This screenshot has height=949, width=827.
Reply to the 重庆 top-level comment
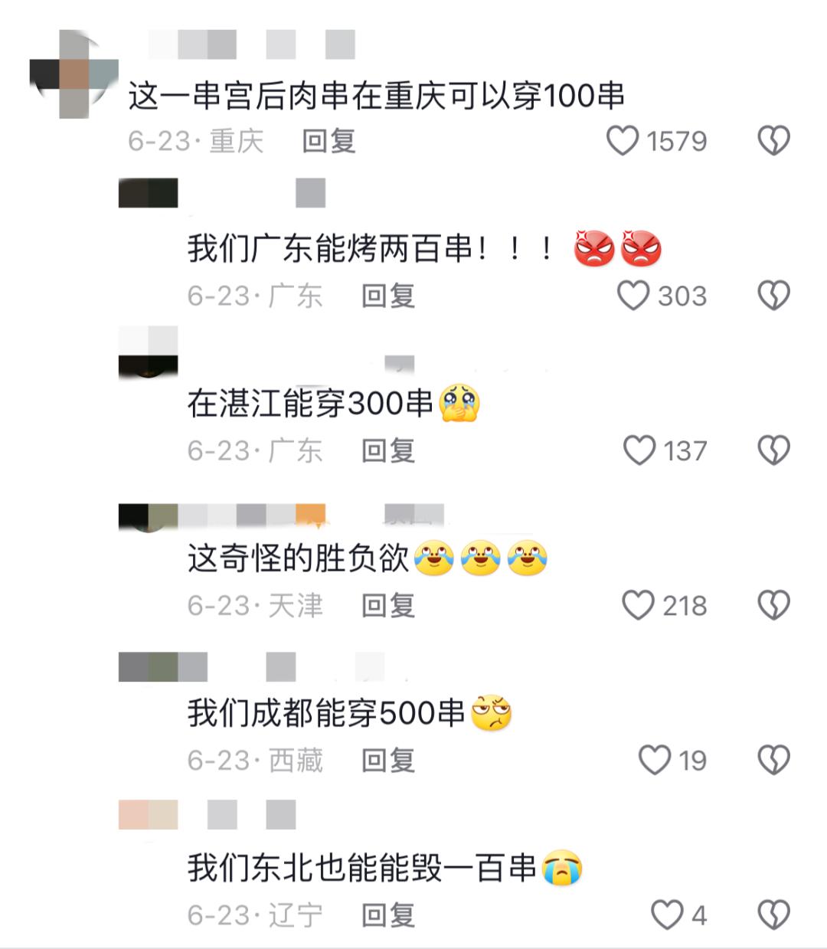tap(329, 142)
